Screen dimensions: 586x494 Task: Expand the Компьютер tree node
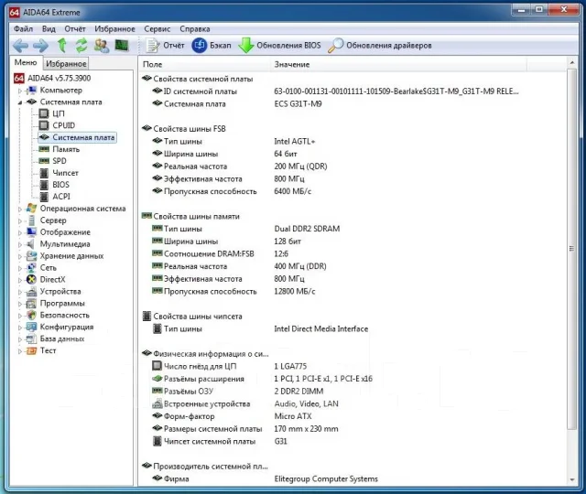[x=20, y=90]
